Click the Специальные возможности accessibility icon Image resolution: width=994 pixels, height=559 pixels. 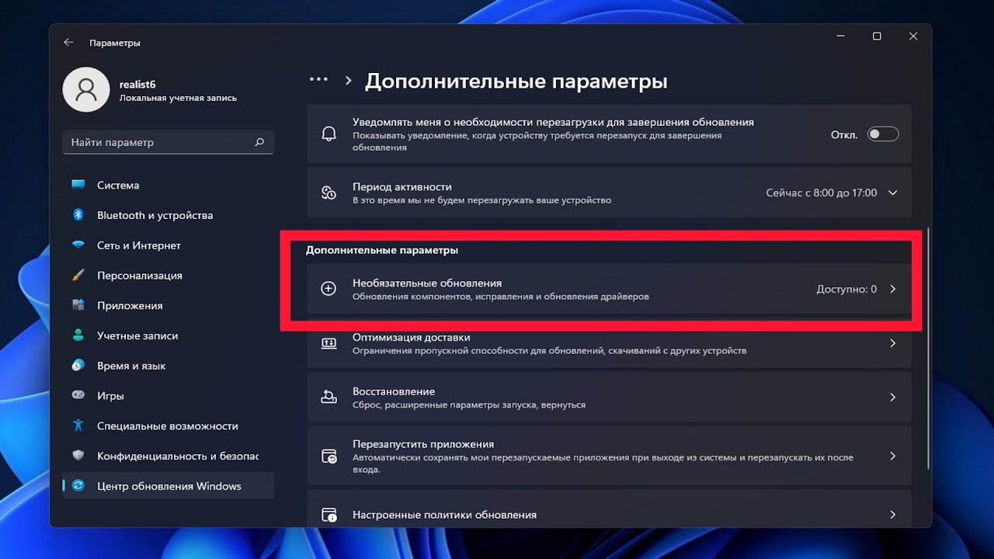point(78,425)
